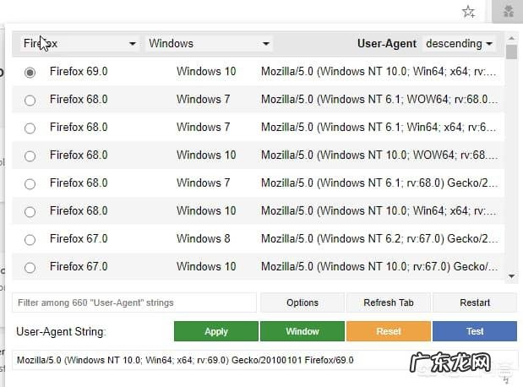
Task: Click the green Window button
Action: coord(302,331)
